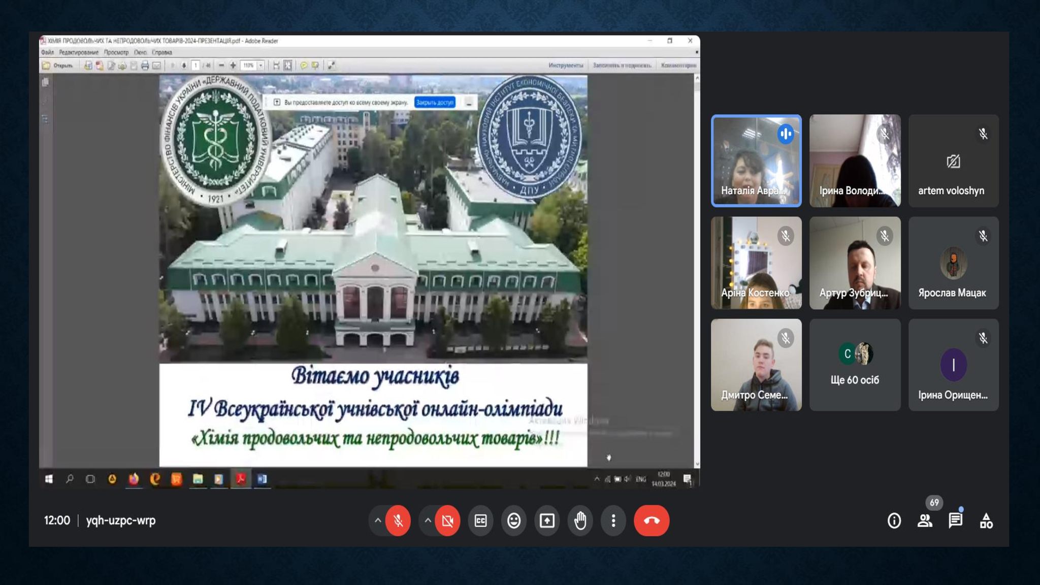
Task: Open Firefox from the shared taskbar
Action: (x=134, y=479)
